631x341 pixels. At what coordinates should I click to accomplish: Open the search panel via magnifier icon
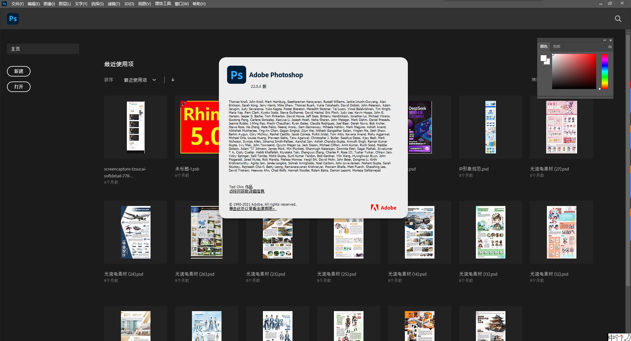[x=618, y=19]
